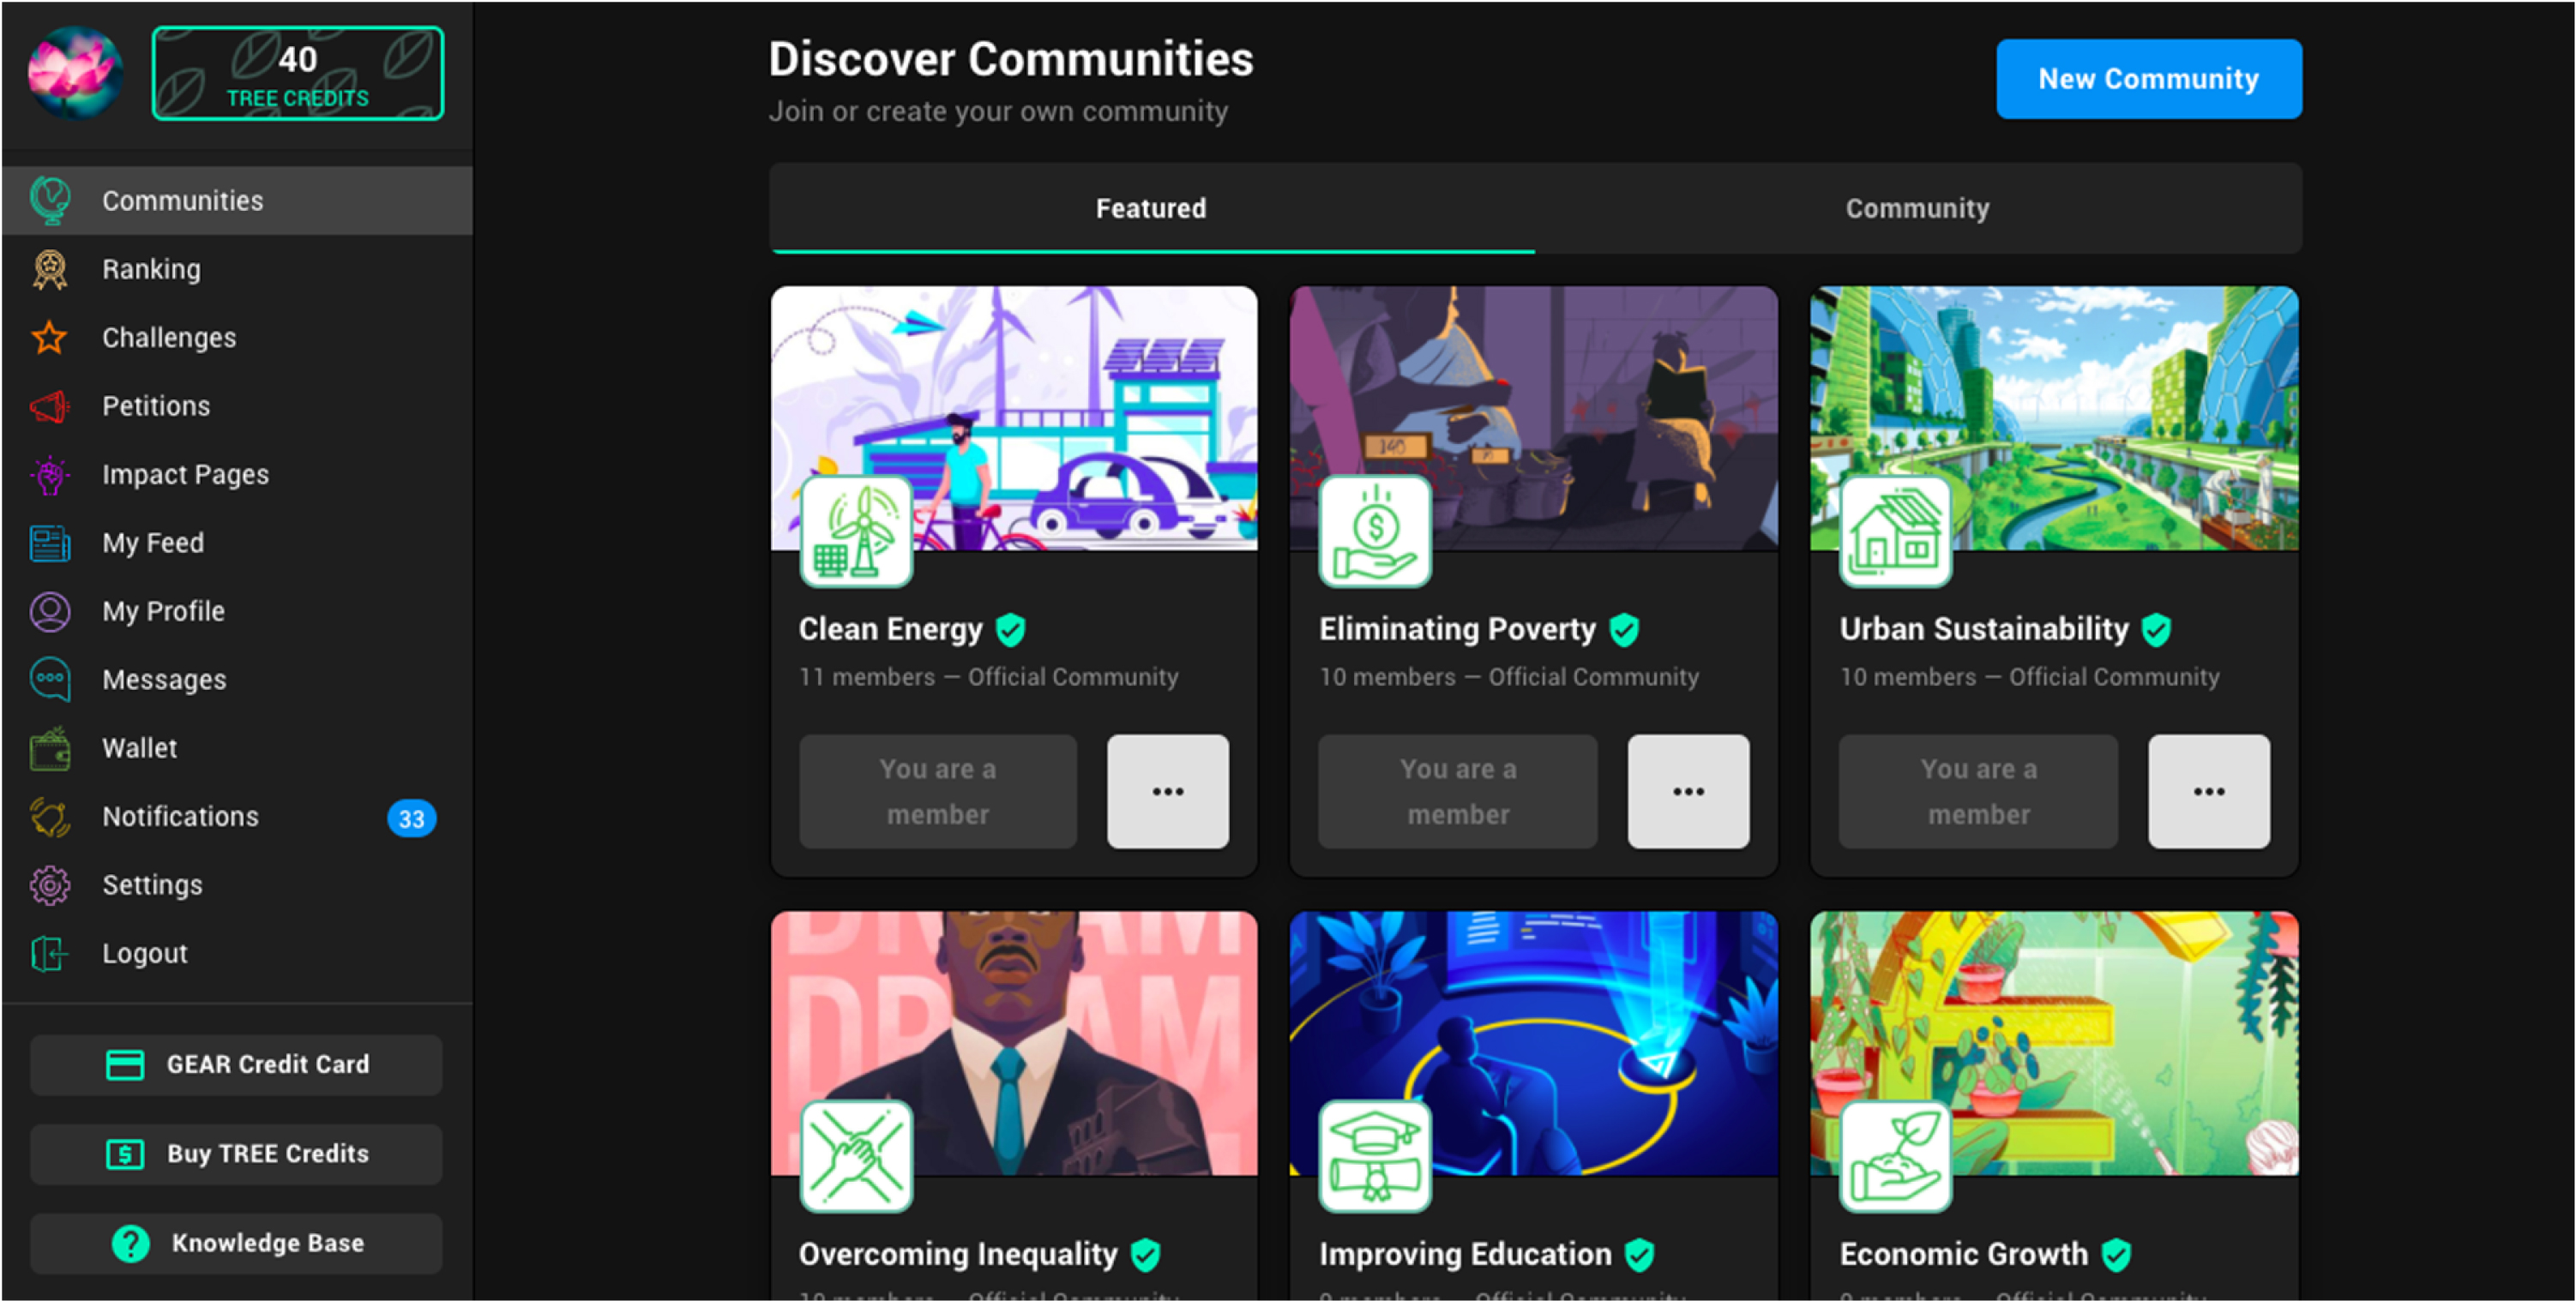The image size is (2576, 1301).
Task: Click the Ranking medal icon
Action: click(x=50, y=269)
